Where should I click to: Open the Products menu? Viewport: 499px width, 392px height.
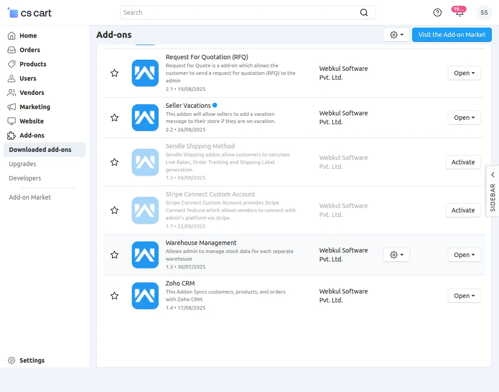(x=33, y=64)
